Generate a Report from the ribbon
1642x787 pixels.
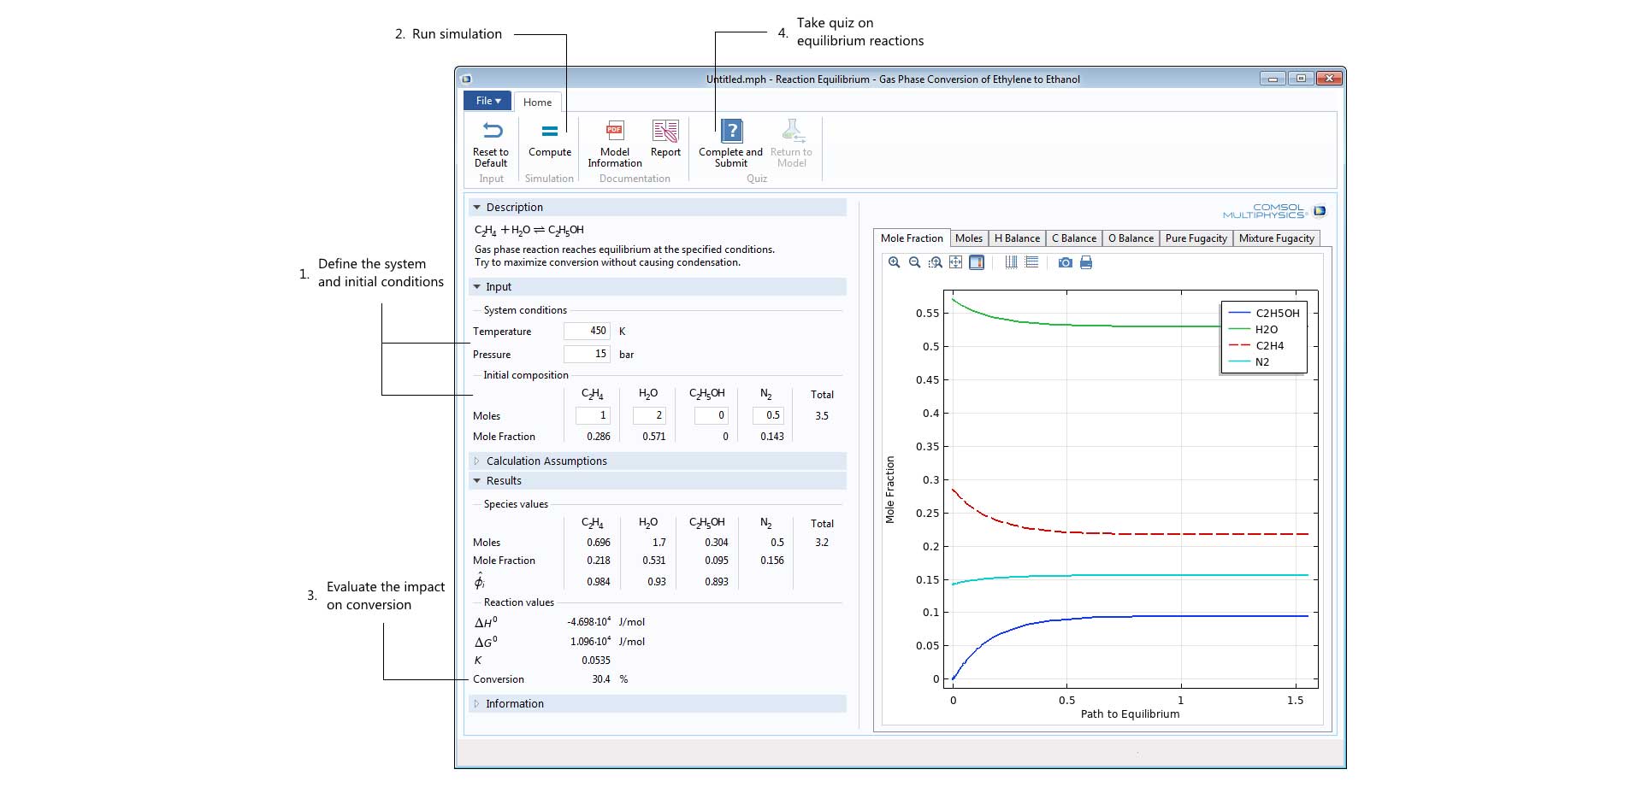click(665, 132)
